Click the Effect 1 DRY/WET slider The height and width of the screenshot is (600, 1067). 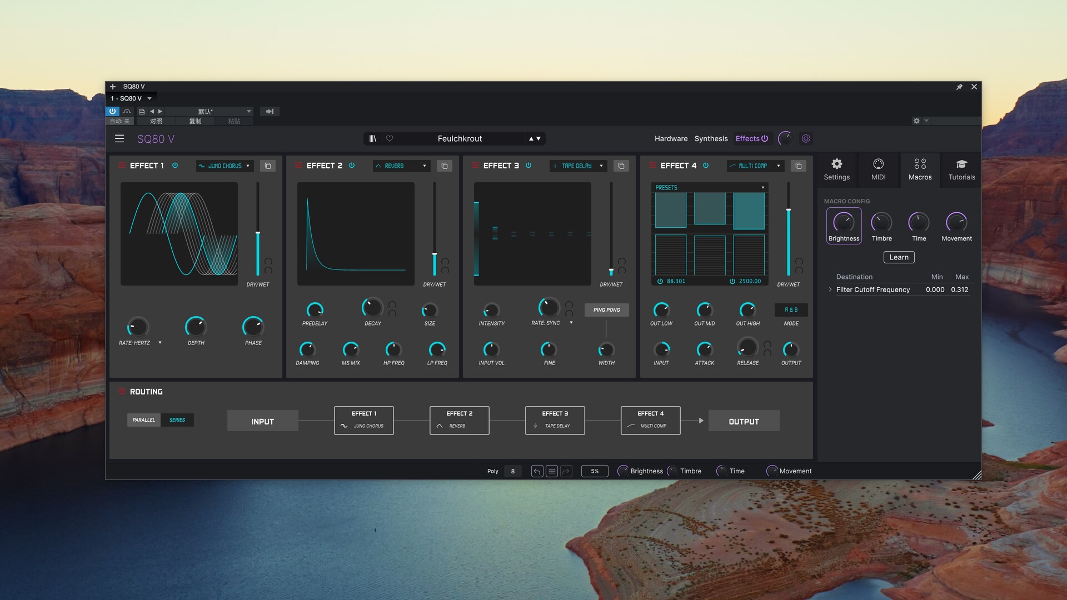point(258,229)
